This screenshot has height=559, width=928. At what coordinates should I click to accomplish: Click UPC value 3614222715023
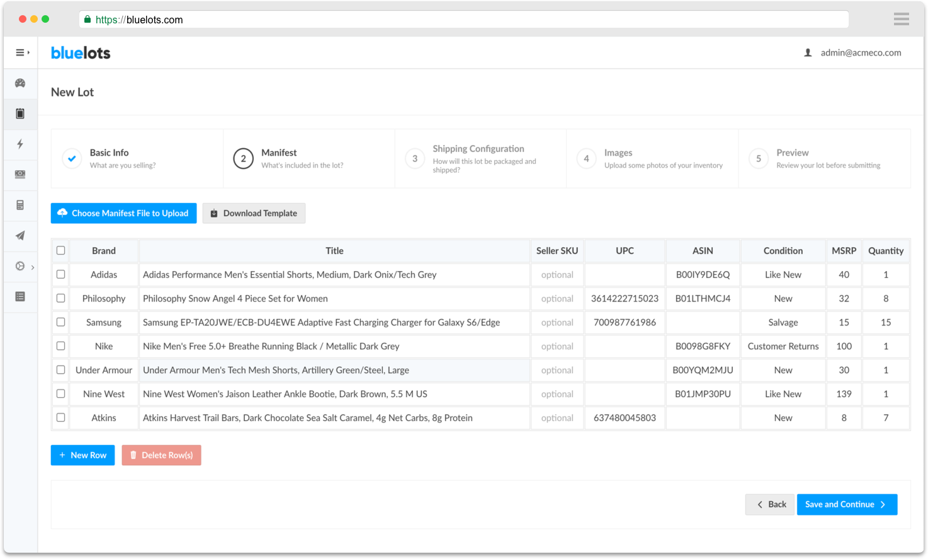pos(625,299)
